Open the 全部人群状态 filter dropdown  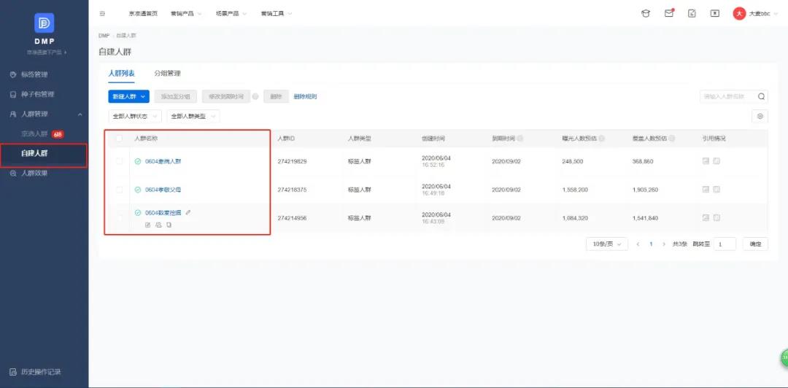(x=135, y=116)
